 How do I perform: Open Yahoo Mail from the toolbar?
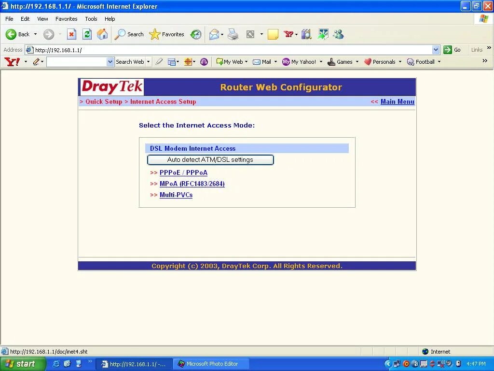(x=262, y=62)
